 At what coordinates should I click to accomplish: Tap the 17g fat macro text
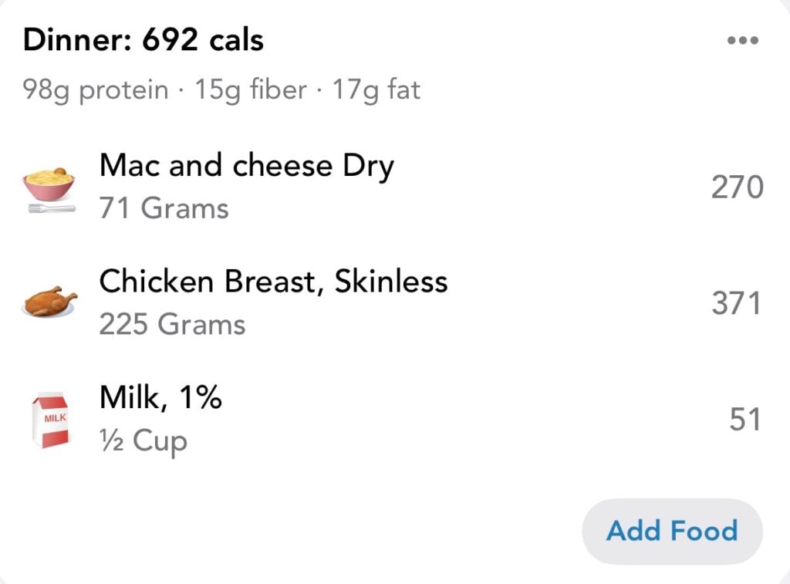tap(376, 89)
